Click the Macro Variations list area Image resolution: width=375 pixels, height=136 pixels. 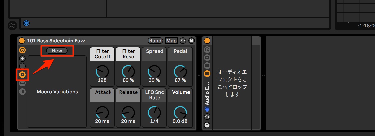click(57, 92)
